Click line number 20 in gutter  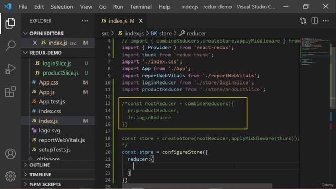coord(108,152)
